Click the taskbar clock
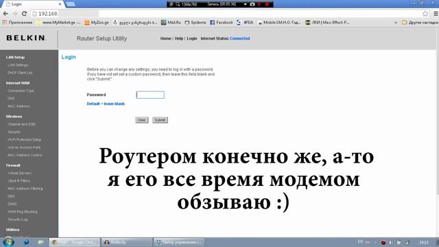Viewport: 439px width, 247px height. [424, 242]
